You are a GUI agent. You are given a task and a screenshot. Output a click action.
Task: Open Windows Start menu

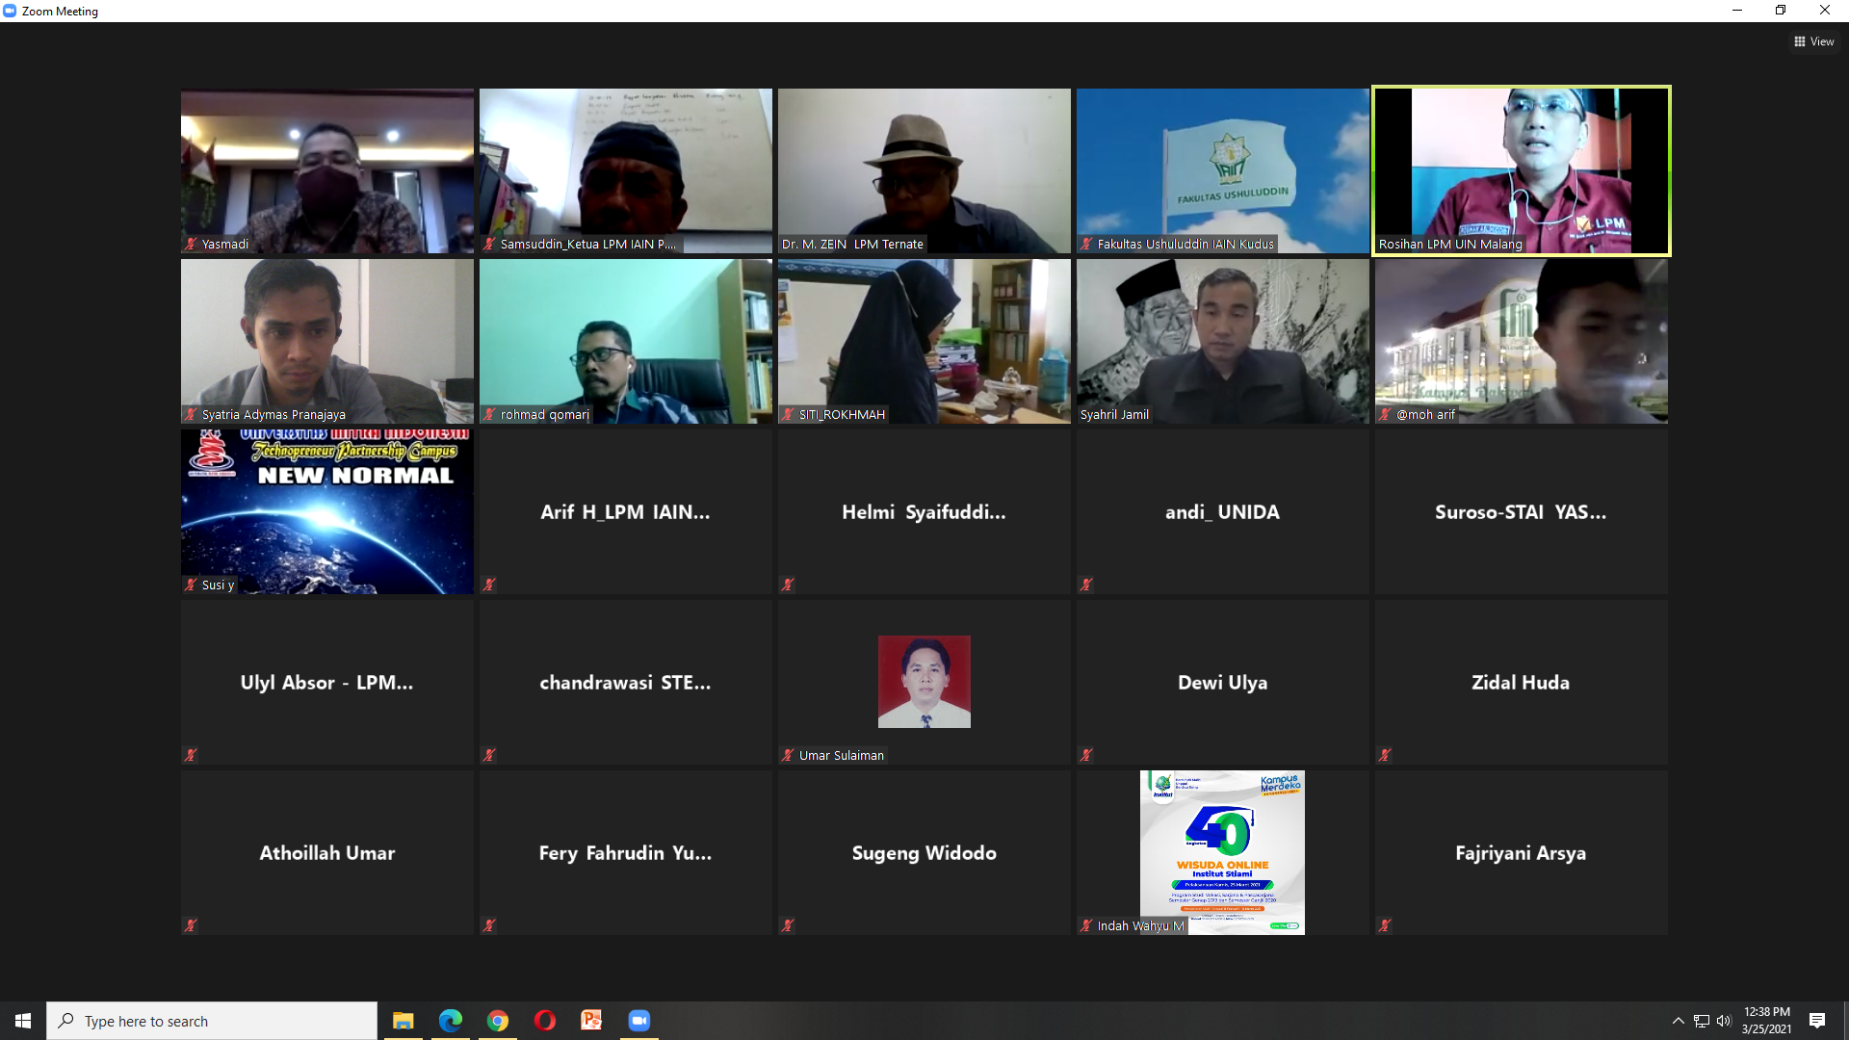[x=23, y=1021]
